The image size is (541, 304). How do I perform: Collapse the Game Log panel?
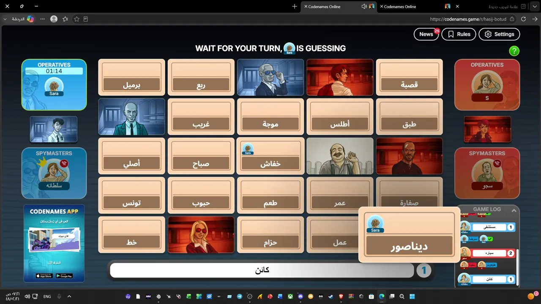click(x=514, y=210)
